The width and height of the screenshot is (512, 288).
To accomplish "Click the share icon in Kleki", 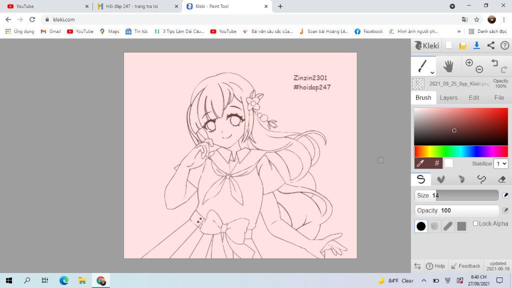I will 491,45.
